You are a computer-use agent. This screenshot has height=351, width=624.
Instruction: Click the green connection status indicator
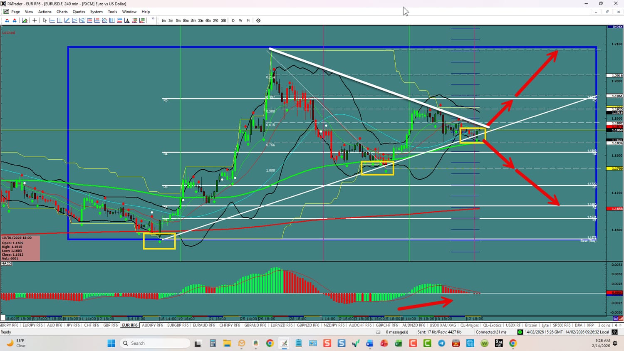[520, 332]
